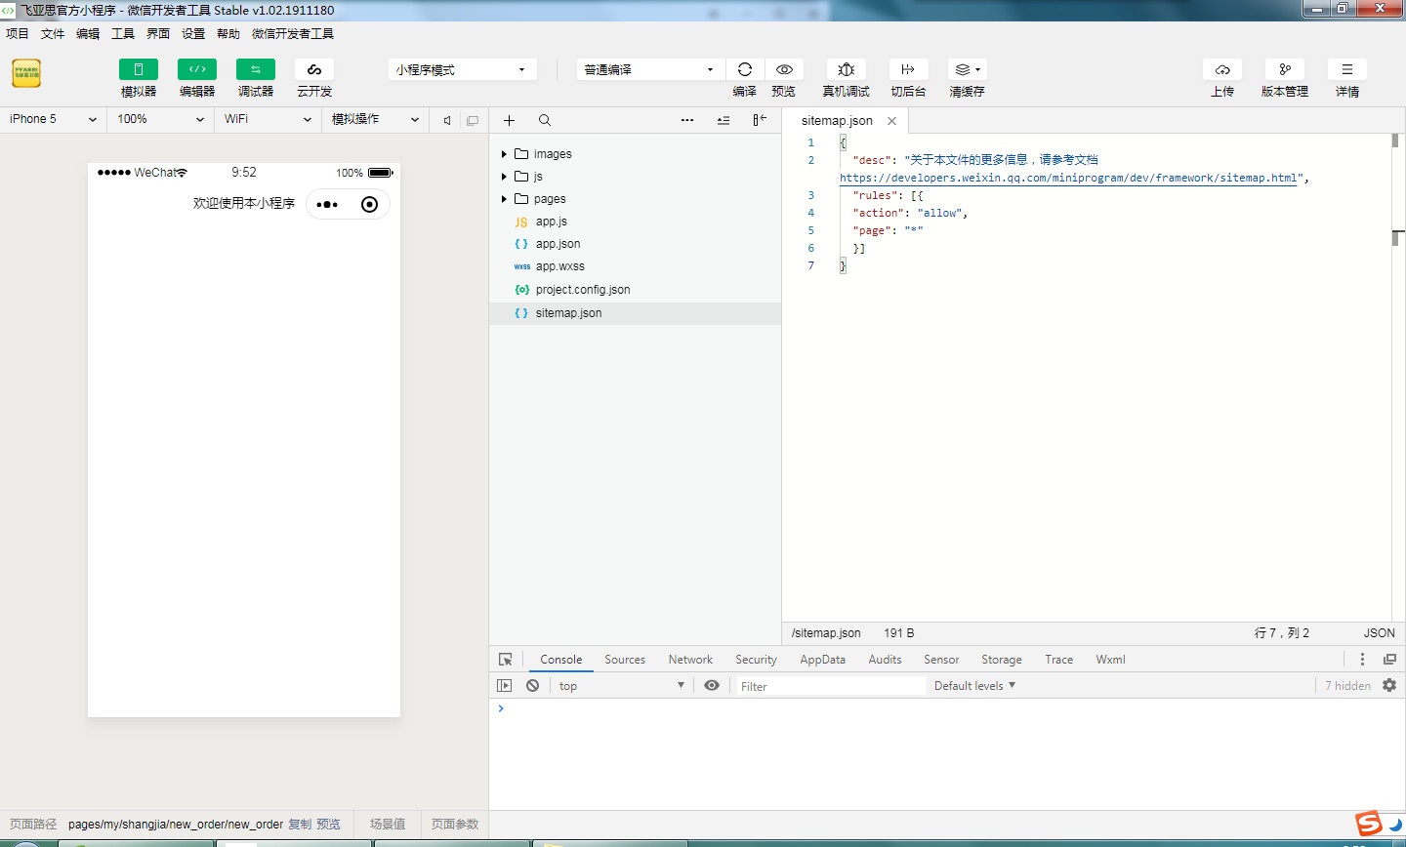Toggle the 调试器 debugger panel

(x=256, y=69)
